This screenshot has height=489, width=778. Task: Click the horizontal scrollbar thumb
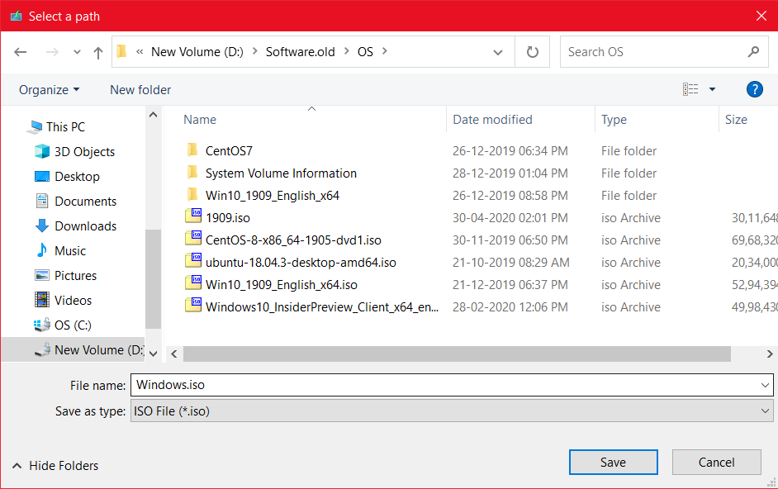click(457, 354)
